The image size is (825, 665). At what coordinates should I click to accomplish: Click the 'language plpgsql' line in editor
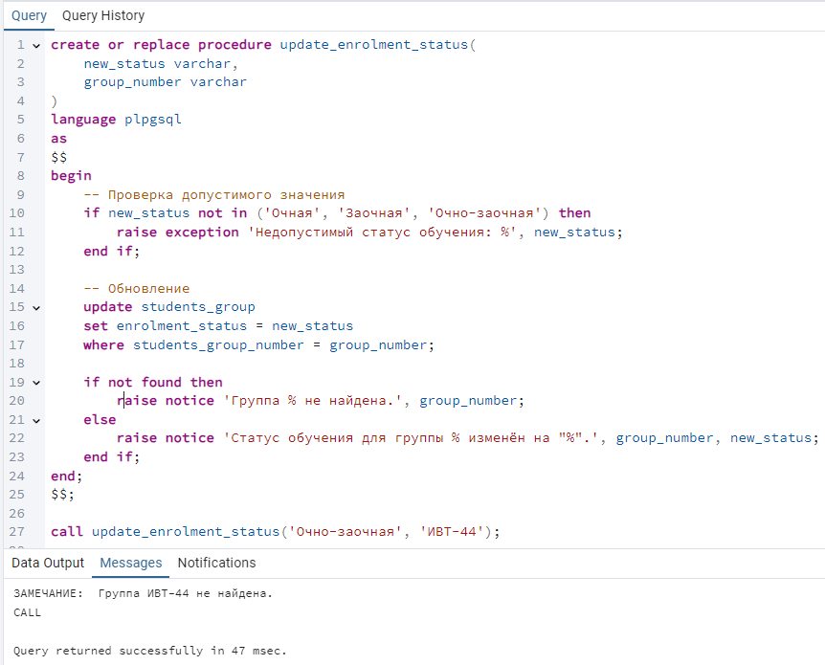coord(116,120)
